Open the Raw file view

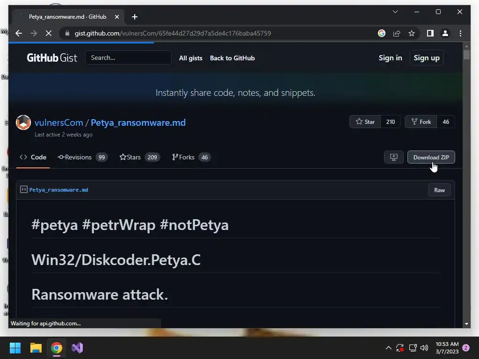click(x=439, y=190)
